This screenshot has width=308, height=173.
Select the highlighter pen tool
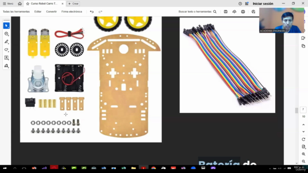tap(6, 42)
